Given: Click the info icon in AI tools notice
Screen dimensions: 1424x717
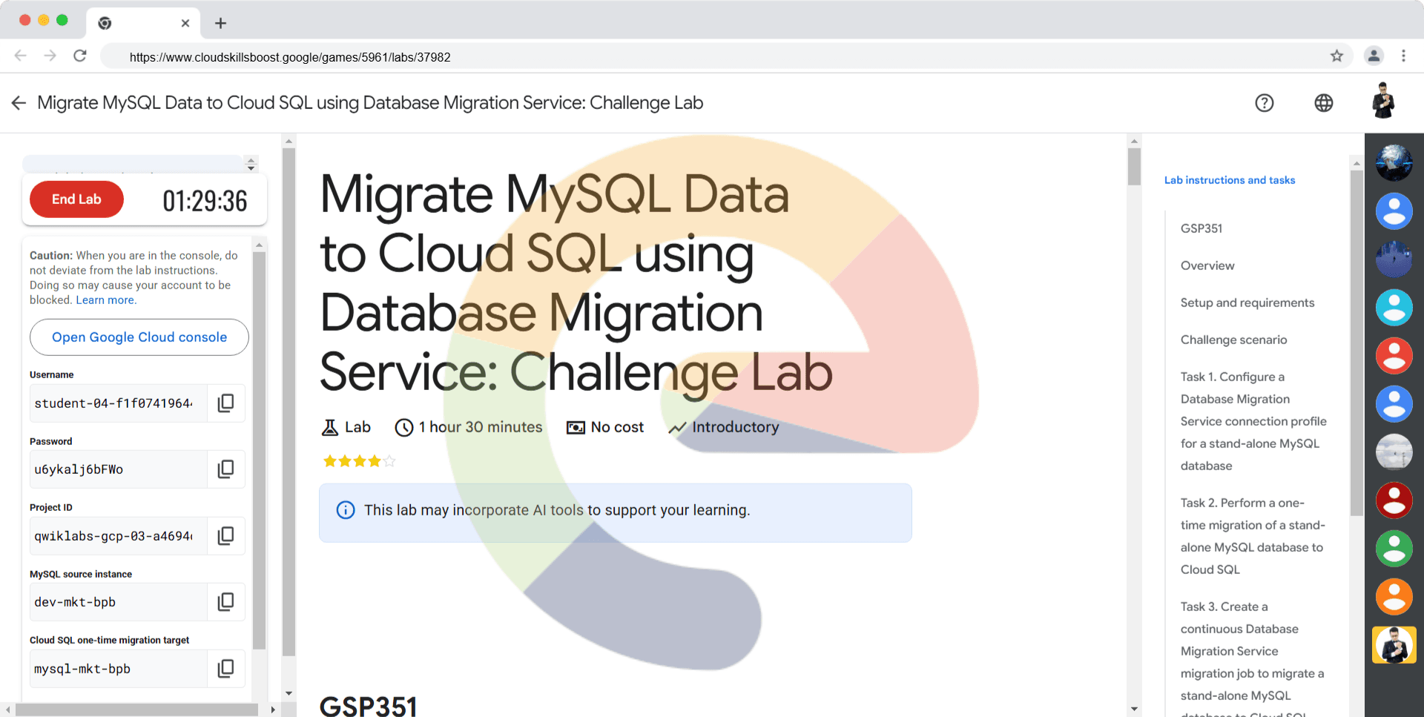Looking at the screenshot, I should coord(346,510).
